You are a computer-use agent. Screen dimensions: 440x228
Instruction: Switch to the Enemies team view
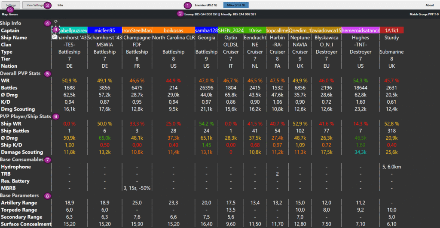(x=206, y=5)
